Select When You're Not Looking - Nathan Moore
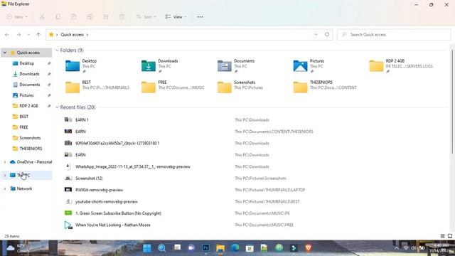Viewport: 455px width, 256px height. (112, 225)
